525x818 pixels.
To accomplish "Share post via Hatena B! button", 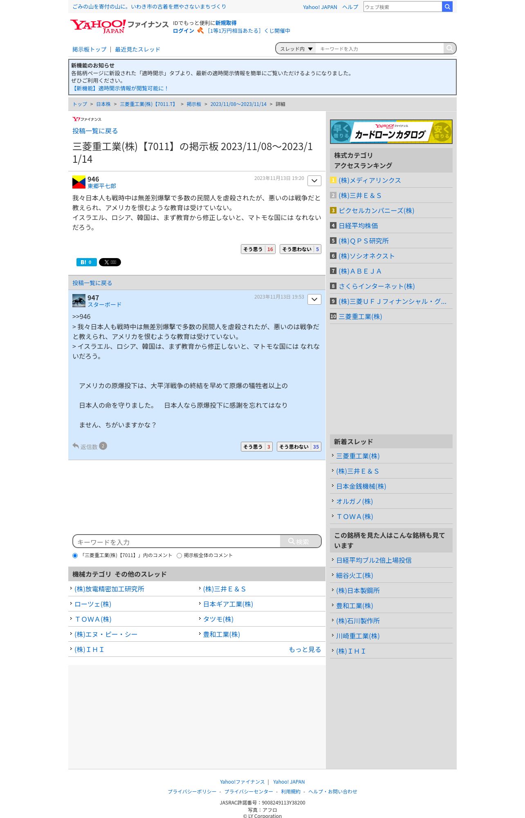I will [86, 262].
